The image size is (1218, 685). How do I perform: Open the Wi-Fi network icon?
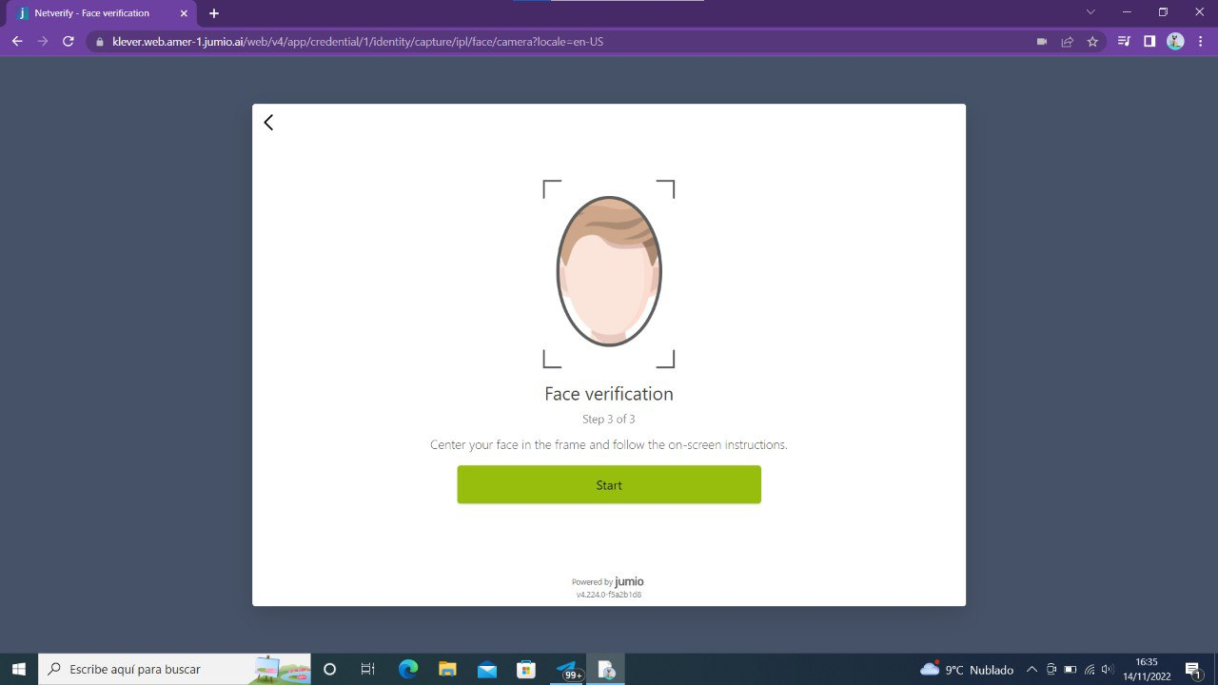[1089, 669]
